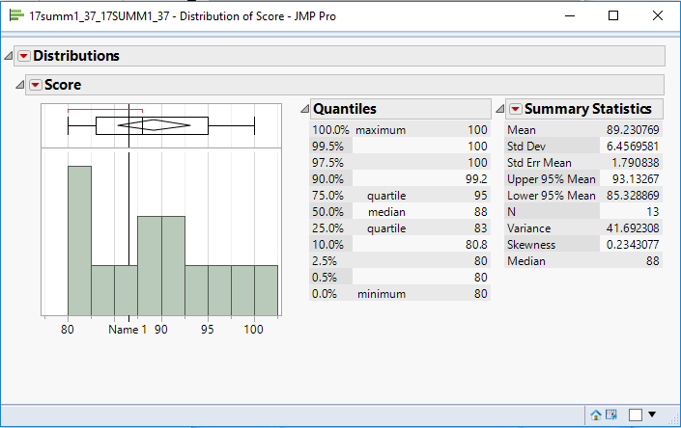Select the histogram bar just right of 90
Image resolution: width=681 pixels, height=428 pixels.
173,266
